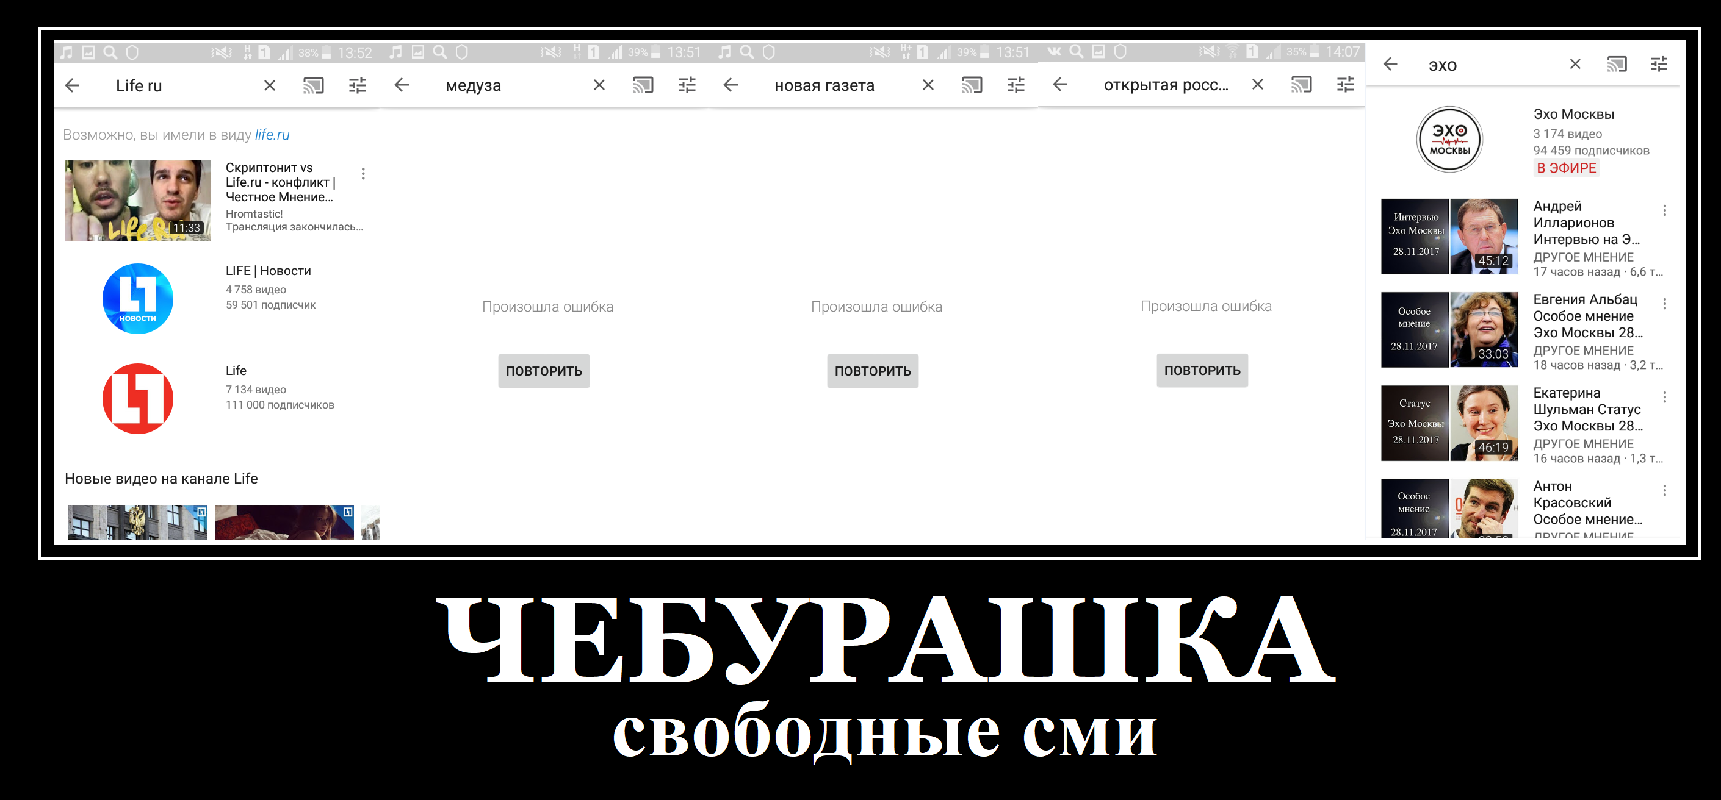Open government building thumbnail under Новые видео
The image size is (1721, 800).
pos(138,523)
